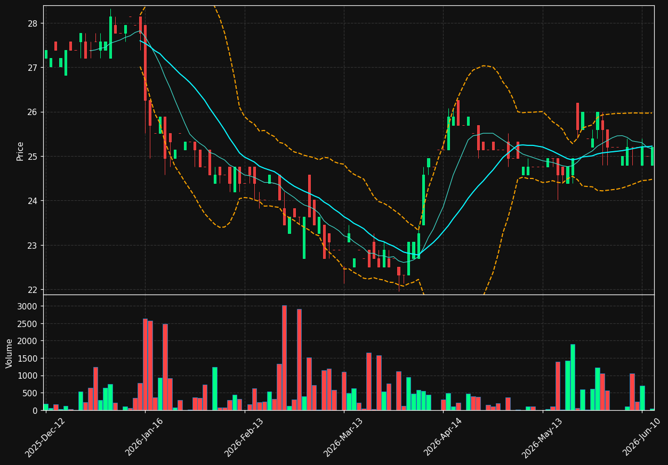Click the 2500 volume tick label
The width and height of the screenshot is (668, 465).
(27, 324)
